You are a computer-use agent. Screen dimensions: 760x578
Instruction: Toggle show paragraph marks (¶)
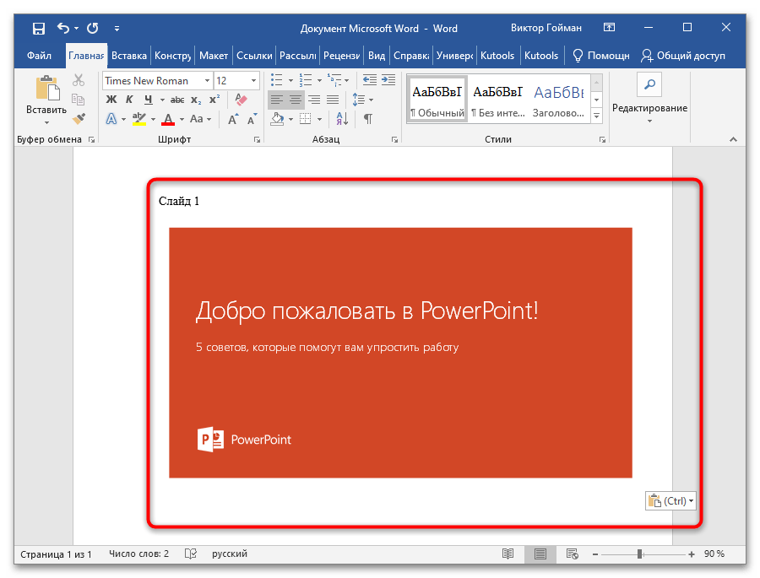pos(368,119)
